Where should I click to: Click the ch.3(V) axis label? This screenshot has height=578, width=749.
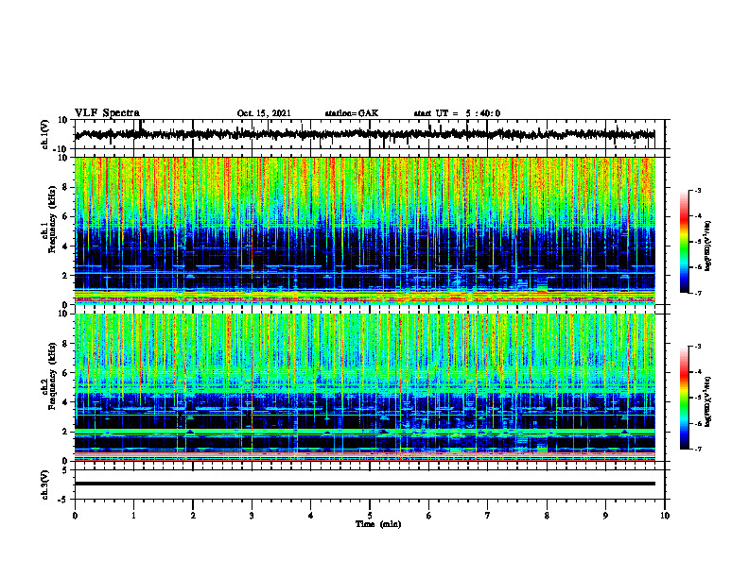pos(45,484)
